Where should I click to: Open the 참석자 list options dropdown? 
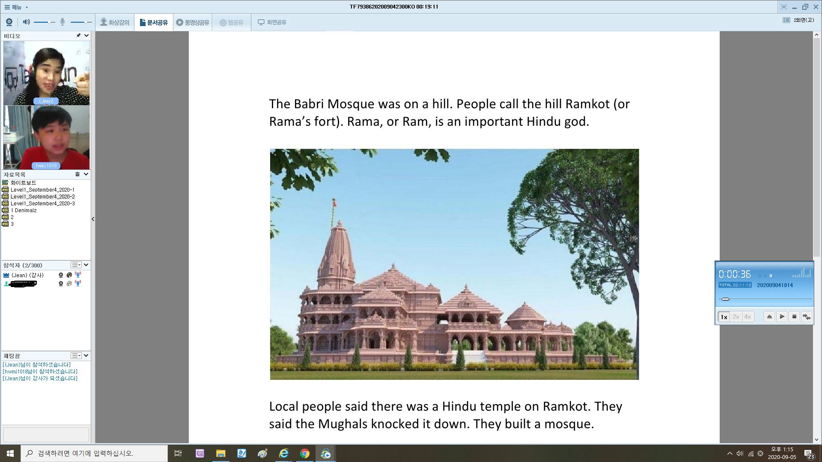click(x=76, y=265)
